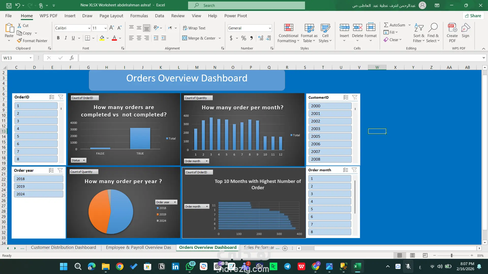Click the Share button
Image resolution: width=488 pixels, height=274 pixels.
(x=473, y=16)
